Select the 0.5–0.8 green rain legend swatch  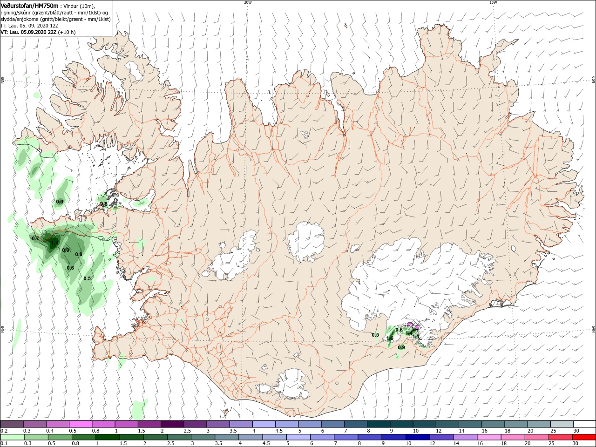(x=59, y=437)
